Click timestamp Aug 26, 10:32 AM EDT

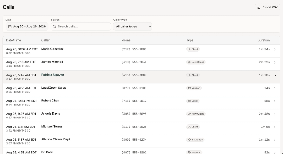tap(22, 49)
